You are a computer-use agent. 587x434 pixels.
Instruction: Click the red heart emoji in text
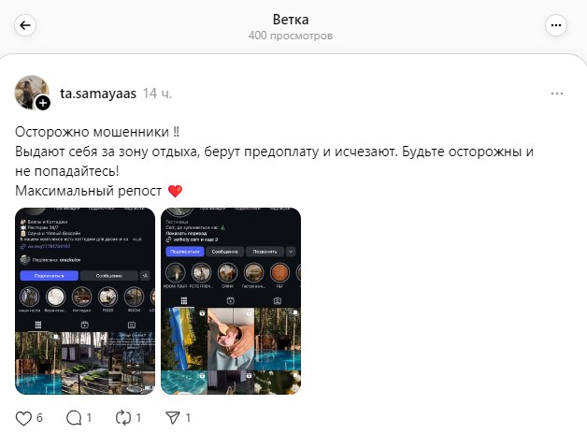(175, 191)
